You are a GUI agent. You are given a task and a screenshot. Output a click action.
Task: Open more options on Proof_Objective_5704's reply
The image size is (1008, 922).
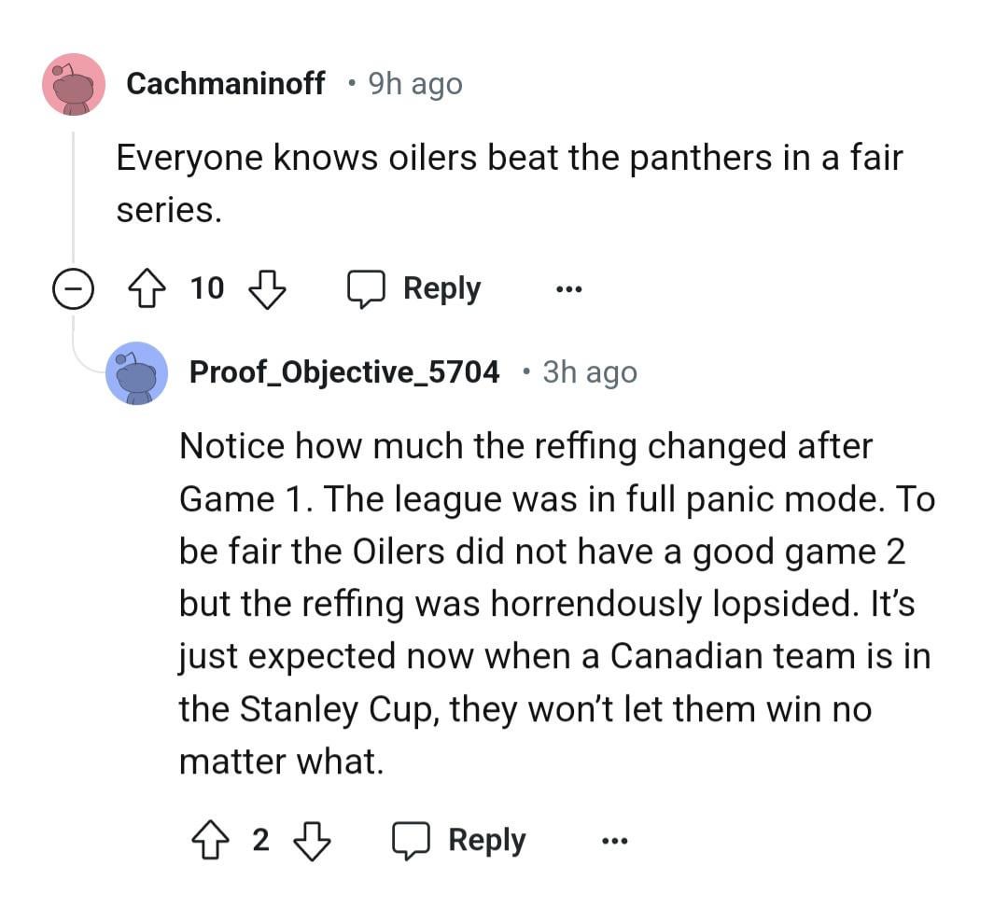613,841
